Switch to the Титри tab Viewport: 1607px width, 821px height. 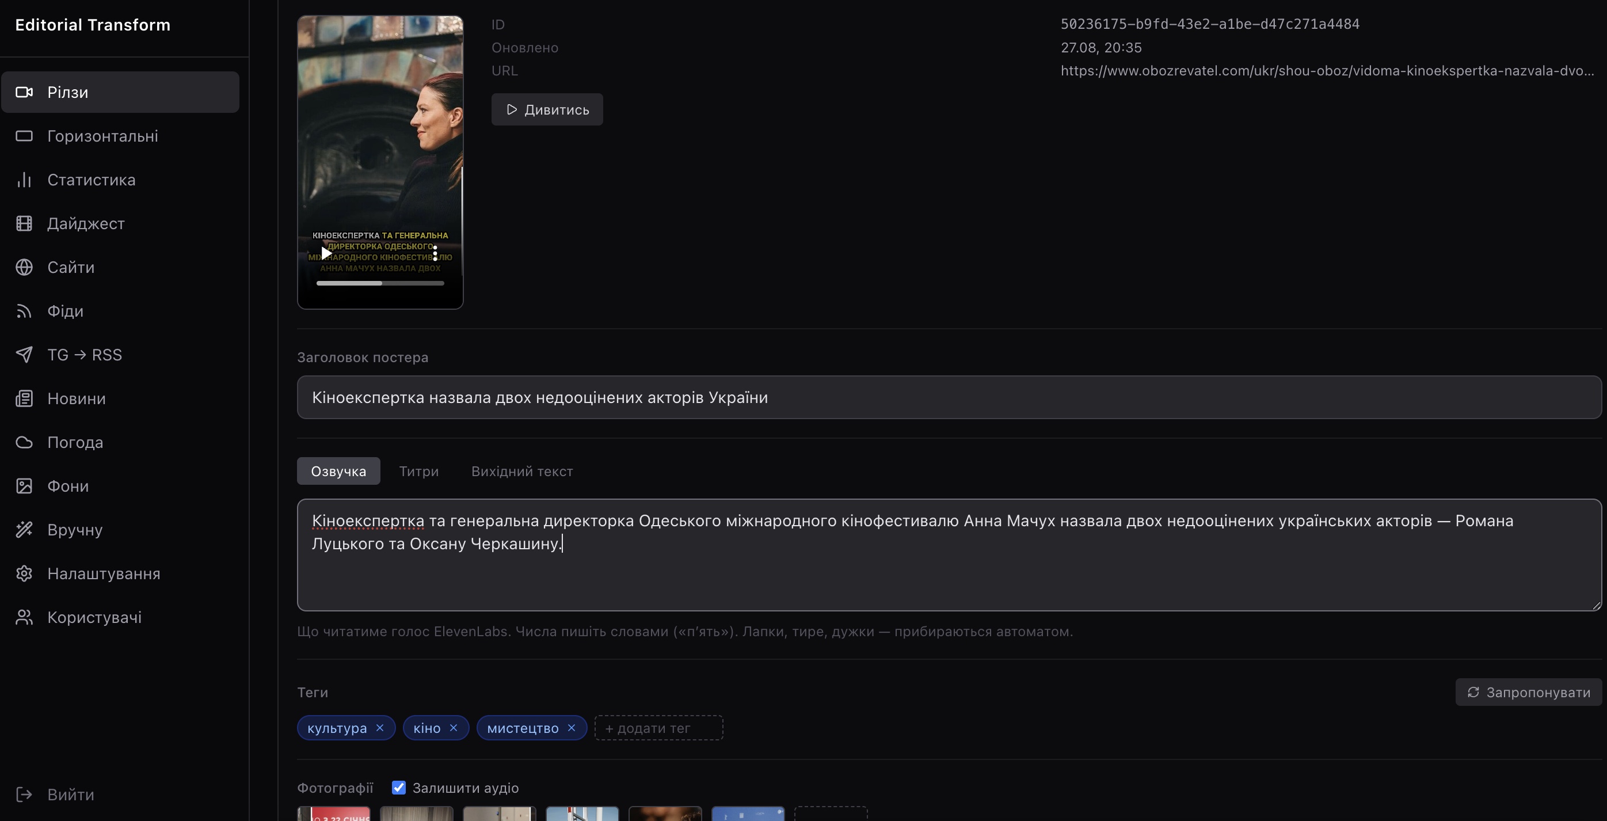pos(418,471)
